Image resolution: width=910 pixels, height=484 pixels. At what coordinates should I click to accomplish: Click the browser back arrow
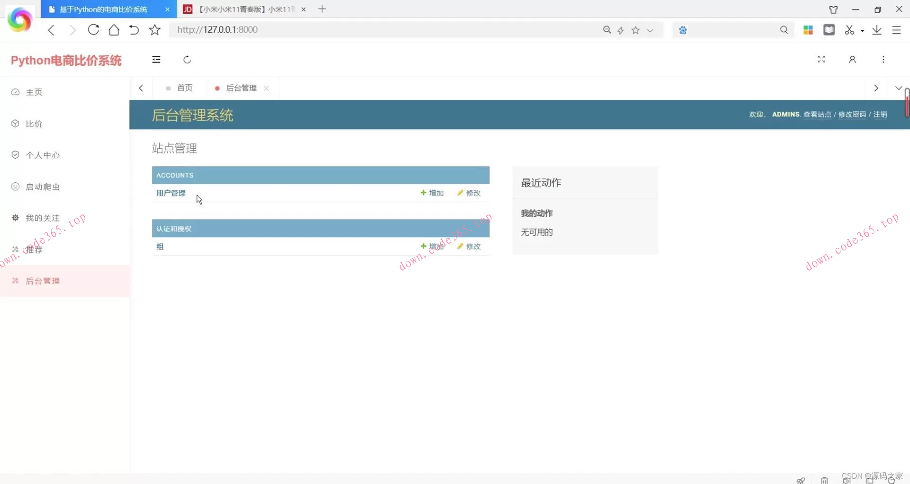click(51, 30)
